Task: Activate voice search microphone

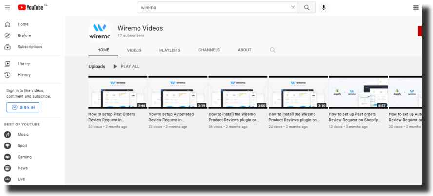Action: click(x=324, y=7)
